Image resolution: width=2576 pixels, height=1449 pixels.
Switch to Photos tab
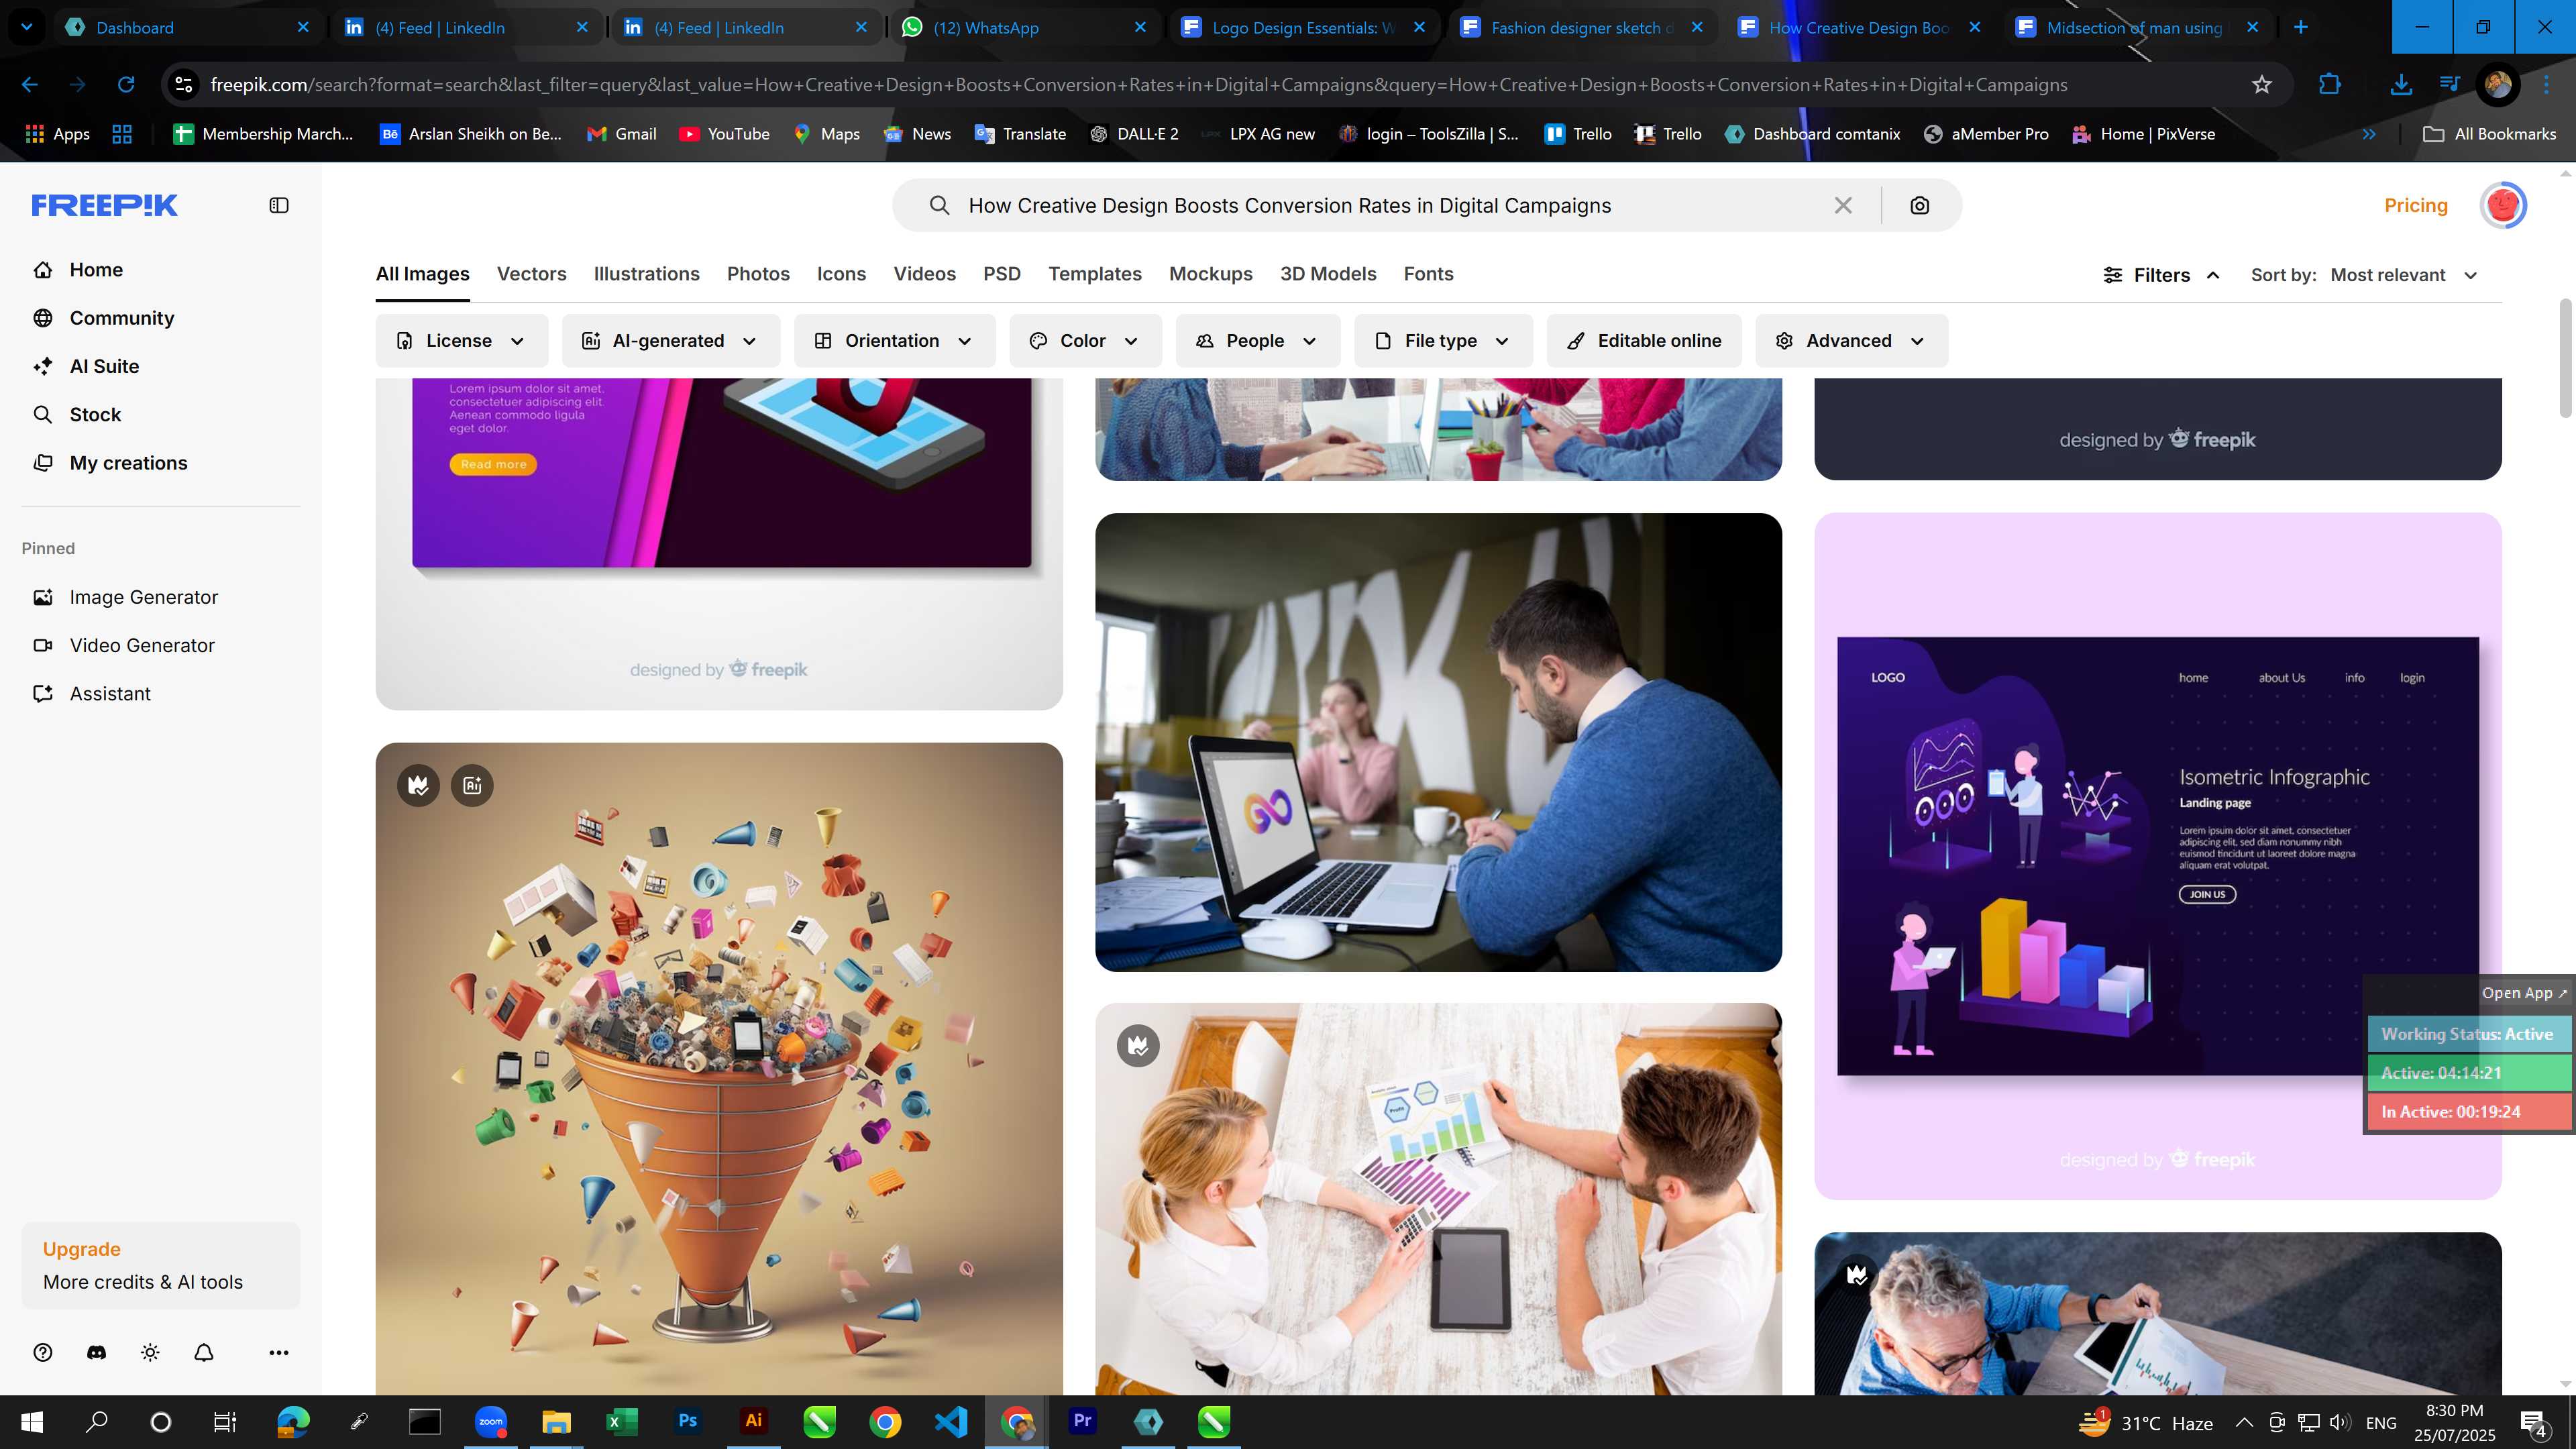coord(758,274)
